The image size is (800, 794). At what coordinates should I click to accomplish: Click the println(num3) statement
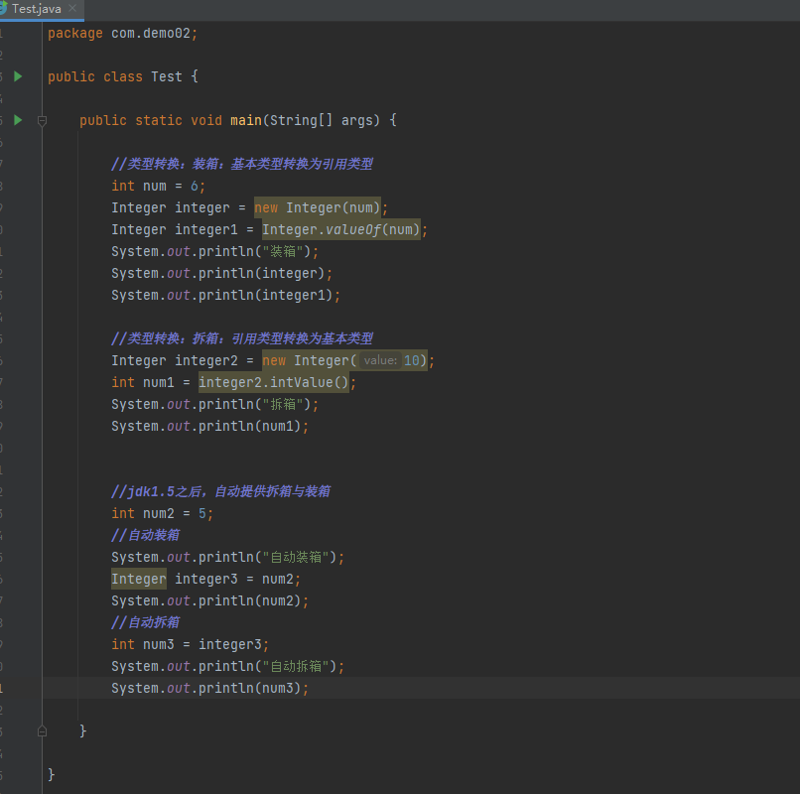(209, 689)
